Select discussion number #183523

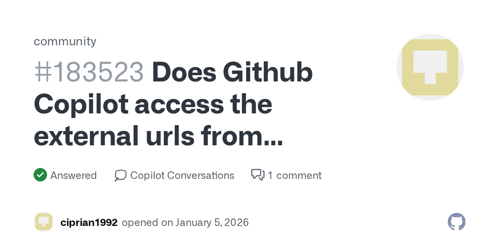[x=89, y=73]
